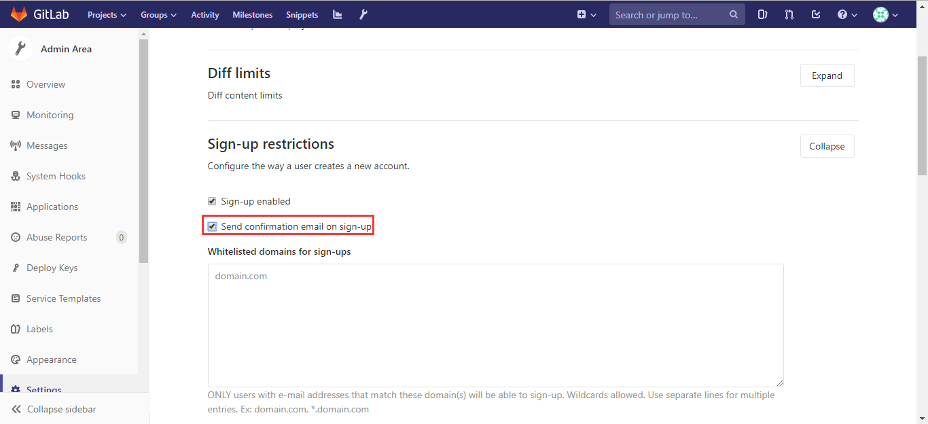Open Deploy Keys sidebar link
The height and width of the screenshot is (424, 928).
(52, 268)
